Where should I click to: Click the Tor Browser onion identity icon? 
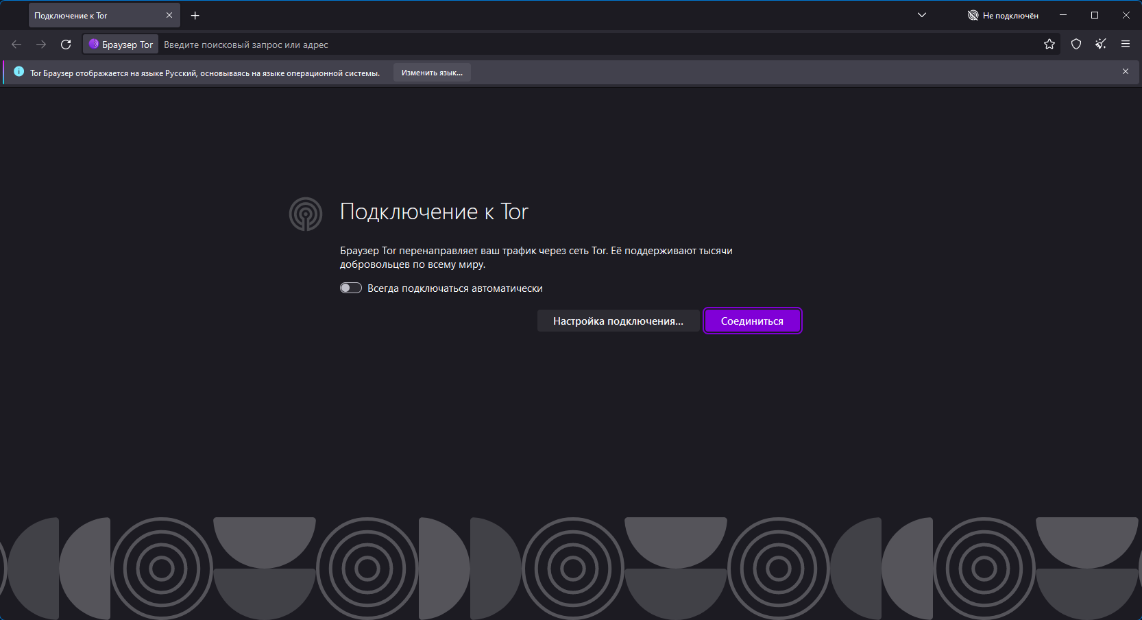coord(94,45)
